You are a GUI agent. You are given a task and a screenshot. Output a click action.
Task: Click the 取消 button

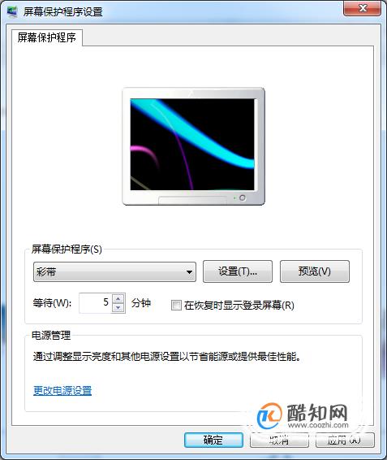[x=279, y=440]
